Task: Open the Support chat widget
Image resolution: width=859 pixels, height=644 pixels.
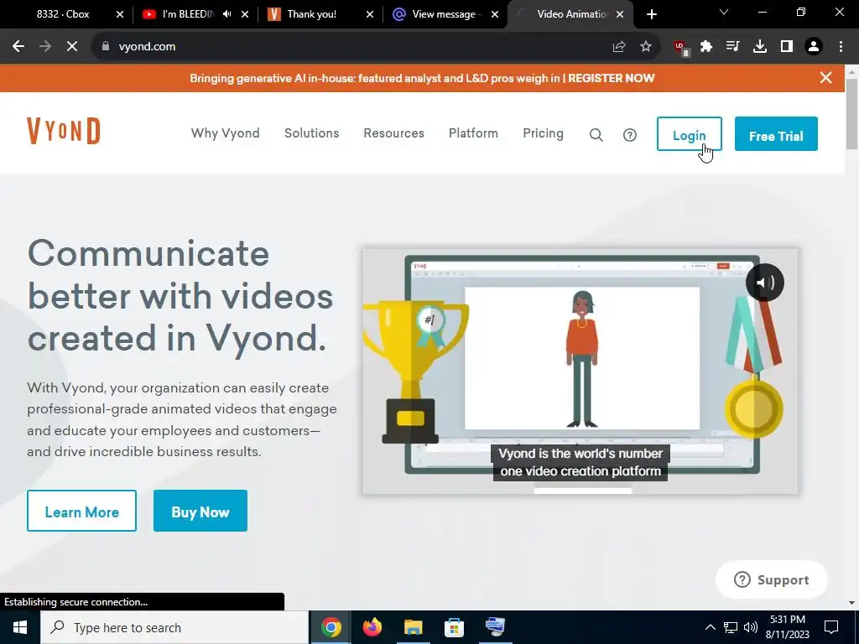Action: point(772,579)
